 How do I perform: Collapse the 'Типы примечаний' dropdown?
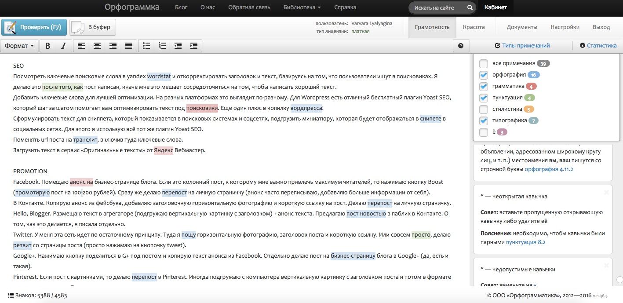click(x=522, y=46)
